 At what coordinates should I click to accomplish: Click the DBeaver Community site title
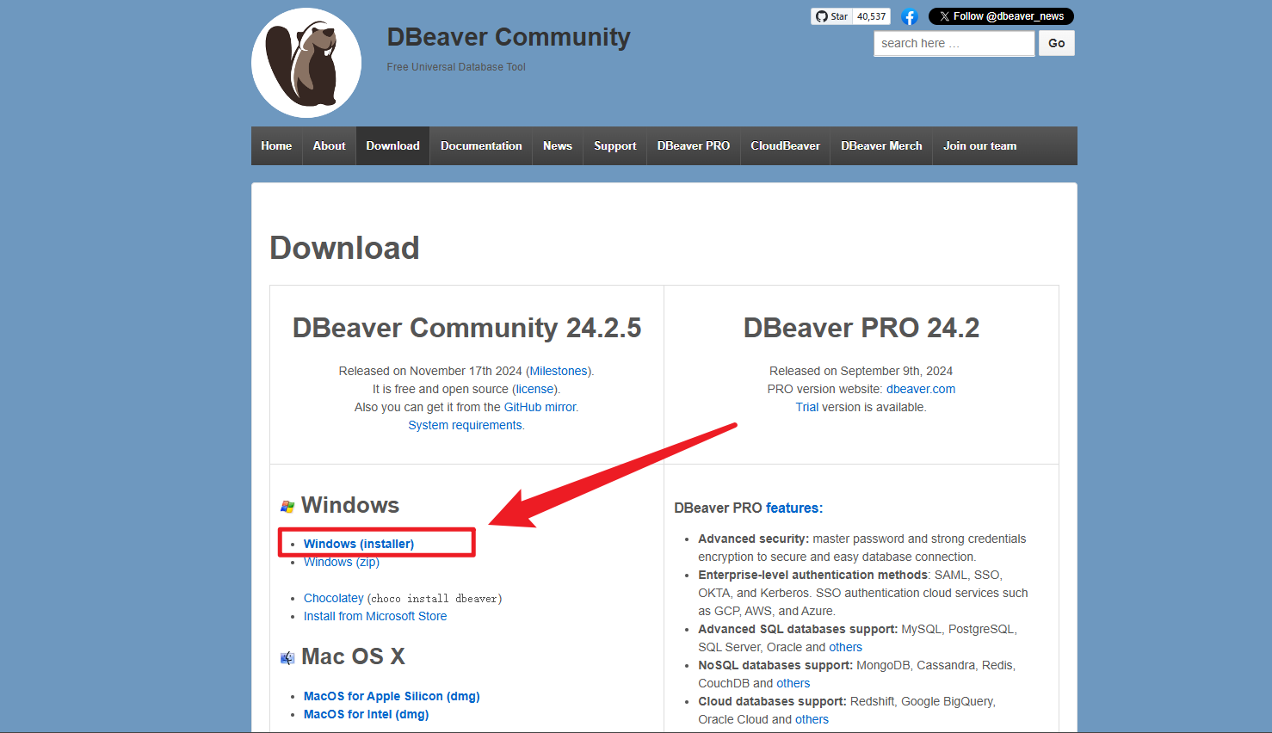click(509, 37)
